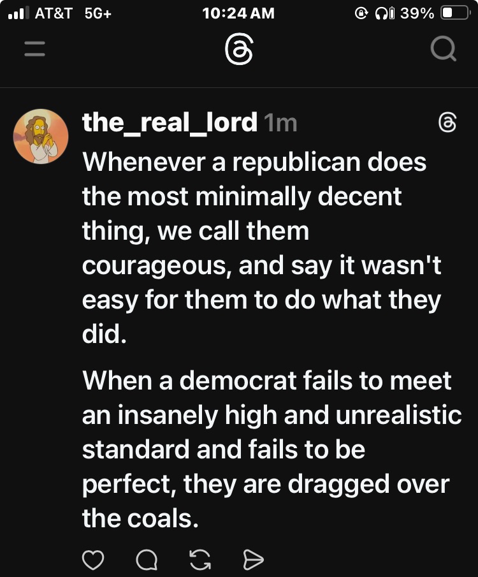Tap the orientation lock status icon
The height and width of the screenshot is (577, 478).
(x=361, y=13)
